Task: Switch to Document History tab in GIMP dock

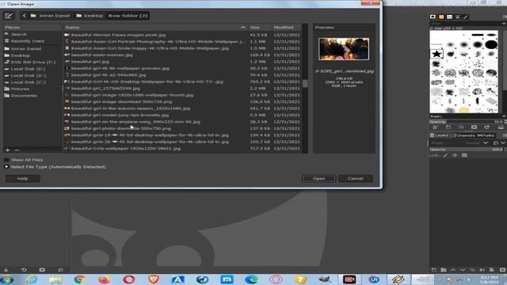Action: pos(458,17)
